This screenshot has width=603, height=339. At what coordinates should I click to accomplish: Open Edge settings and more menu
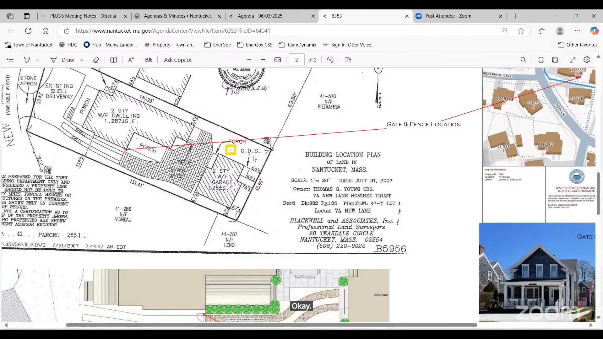point(578,31)
